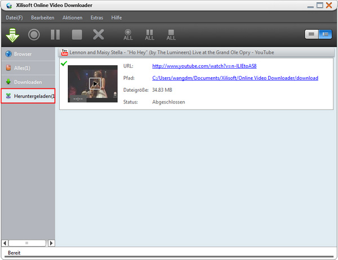Click the Abgeschlossen status text
338x260 pixels.
coord(168,102)
